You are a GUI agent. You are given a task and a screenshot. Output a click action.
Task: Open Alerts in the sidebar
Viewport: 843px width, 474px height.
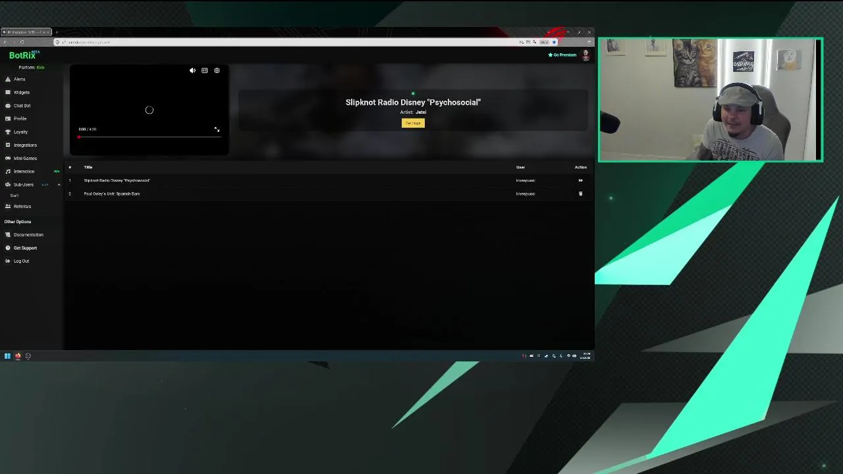pos(19,79)
